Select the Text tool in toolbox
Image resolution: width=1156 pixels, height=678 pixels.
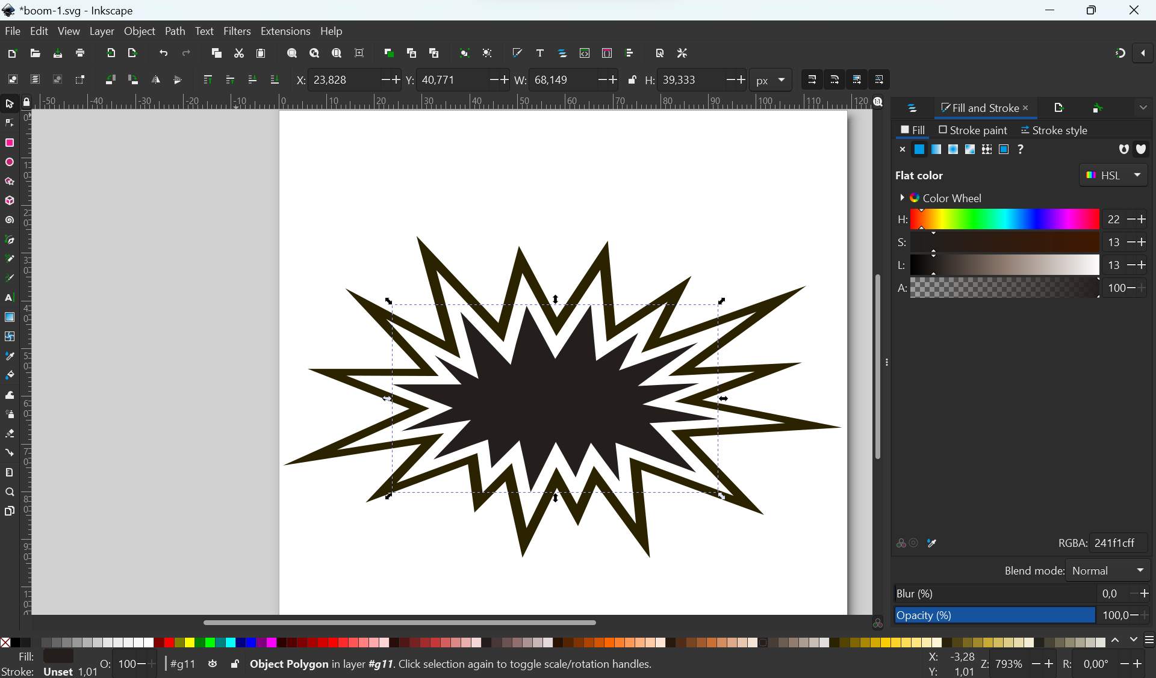[10, 298]
